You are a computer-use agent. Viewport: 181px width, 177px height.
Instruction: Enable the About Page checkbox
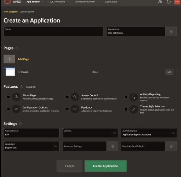click(8, 97)
